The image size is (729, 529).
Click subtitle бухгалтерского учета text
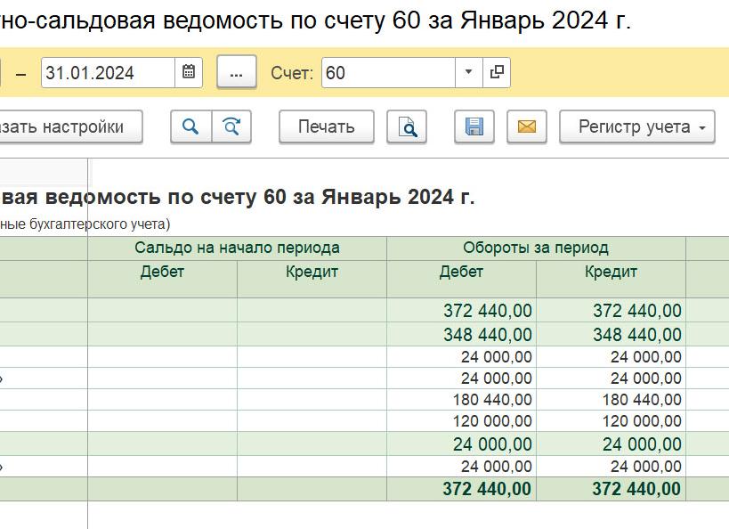click(x=98, y=224)
